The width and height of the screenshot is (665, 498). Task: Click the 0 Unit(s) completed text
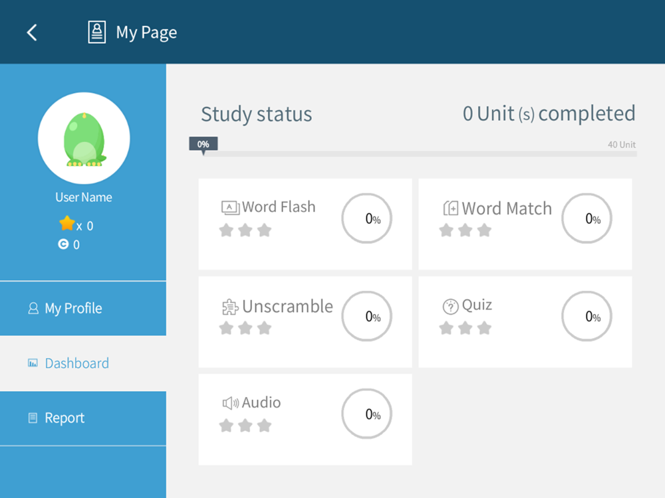(x=549, y=114)
